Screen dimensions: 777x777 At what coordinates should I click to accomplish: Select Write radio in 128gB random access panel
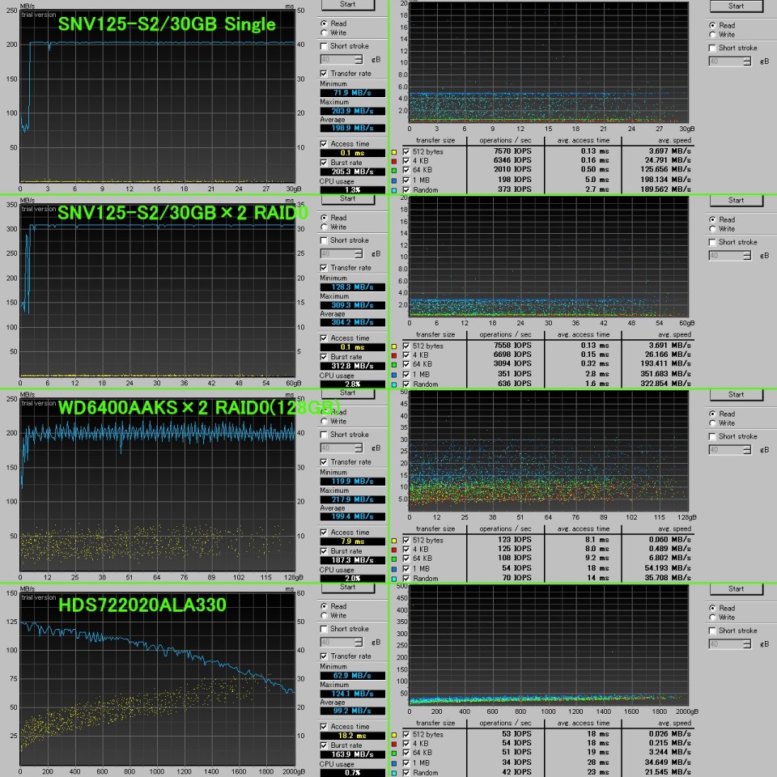tap(712, 423)
